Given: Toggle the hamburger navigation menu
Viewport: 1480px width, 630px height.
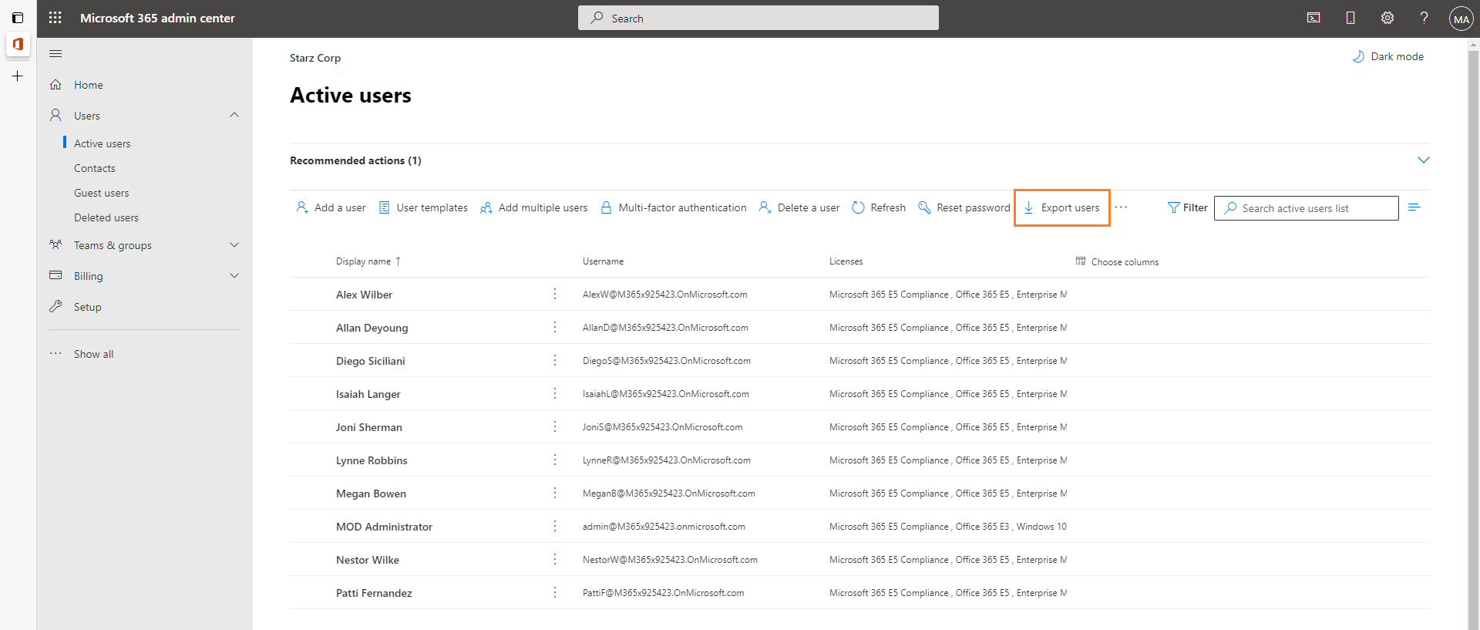Looking at the screenshot, I should click(55, 53).
